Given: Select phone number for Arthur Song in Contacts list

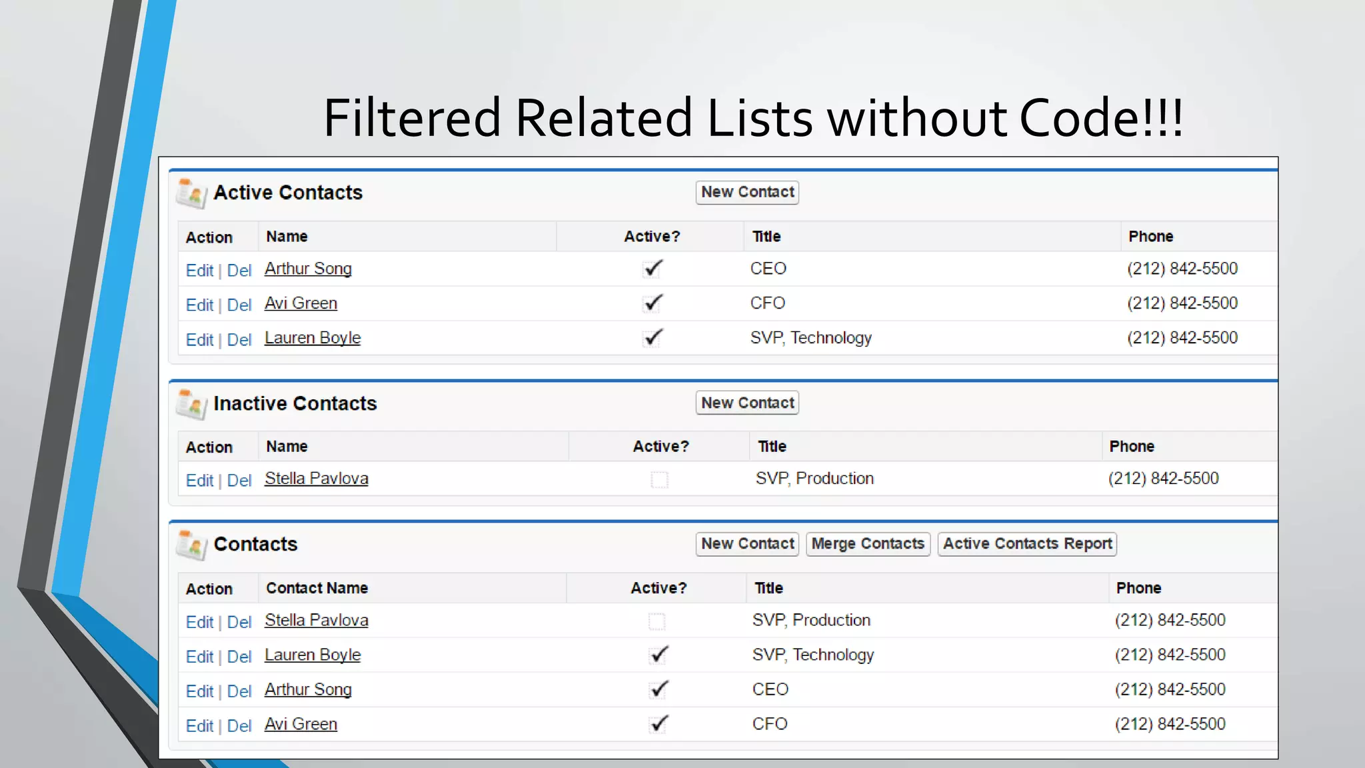Looking at the screenshot, I should pos(1170,689).
